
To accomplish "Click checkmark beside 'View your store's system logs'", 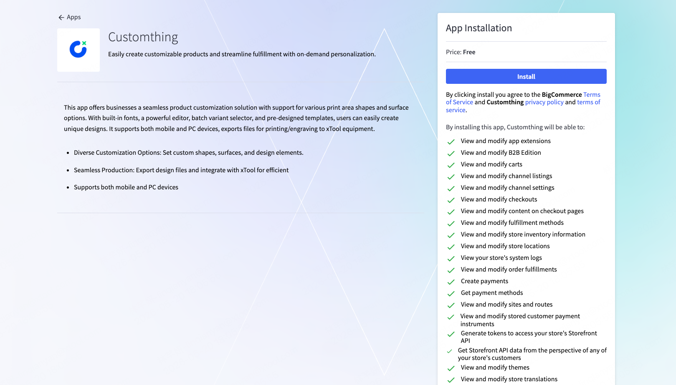I will click(451, 259).
